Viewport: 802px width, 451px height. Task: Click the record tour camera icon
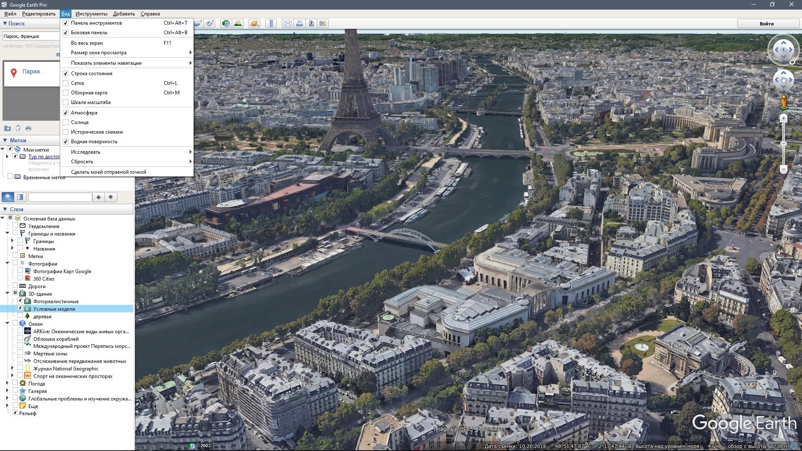(x=210, y=23)
